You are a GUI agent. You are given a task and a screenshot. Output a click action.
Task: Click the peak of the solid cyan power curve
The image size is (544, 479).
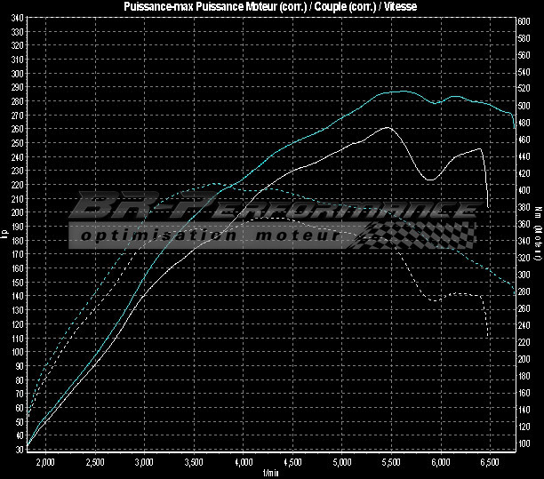402,91
